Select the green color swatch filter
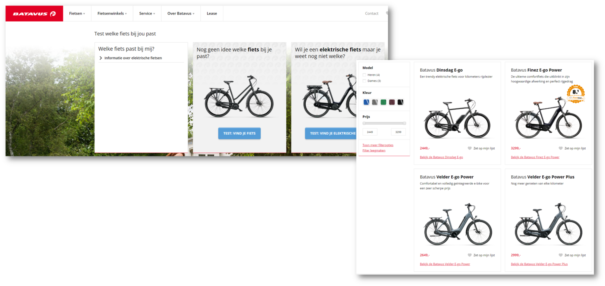 383,102
